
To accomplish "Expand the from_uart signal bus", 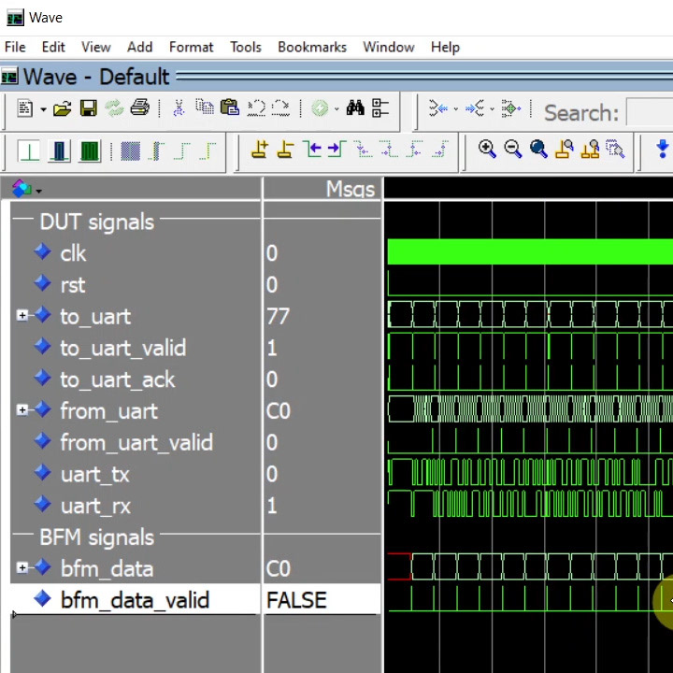I will click(21, 410).
